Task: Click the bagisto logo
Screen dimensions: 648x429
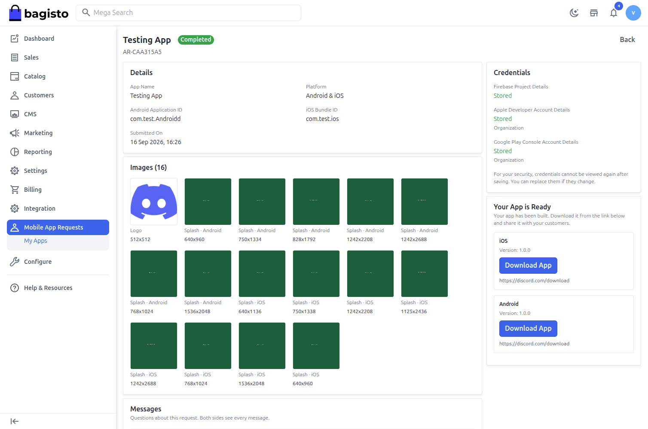Action: pyautogui.click(x=39, y=13)
